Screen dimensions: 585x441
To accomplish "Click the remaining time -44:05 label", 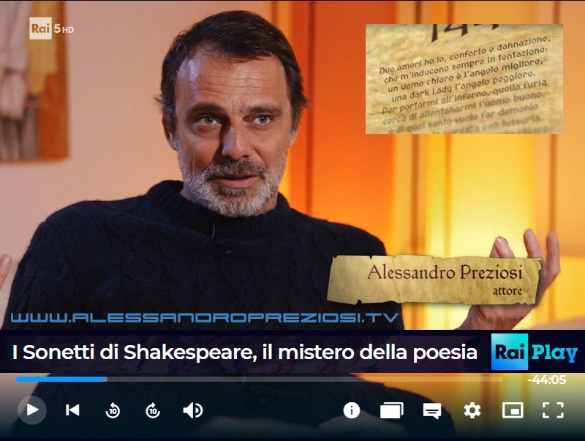I will (547, 380).
